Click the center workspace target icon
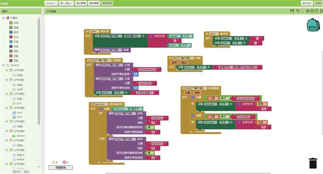The height and width of the screenshot is (174, 323). tap(308, 11)
